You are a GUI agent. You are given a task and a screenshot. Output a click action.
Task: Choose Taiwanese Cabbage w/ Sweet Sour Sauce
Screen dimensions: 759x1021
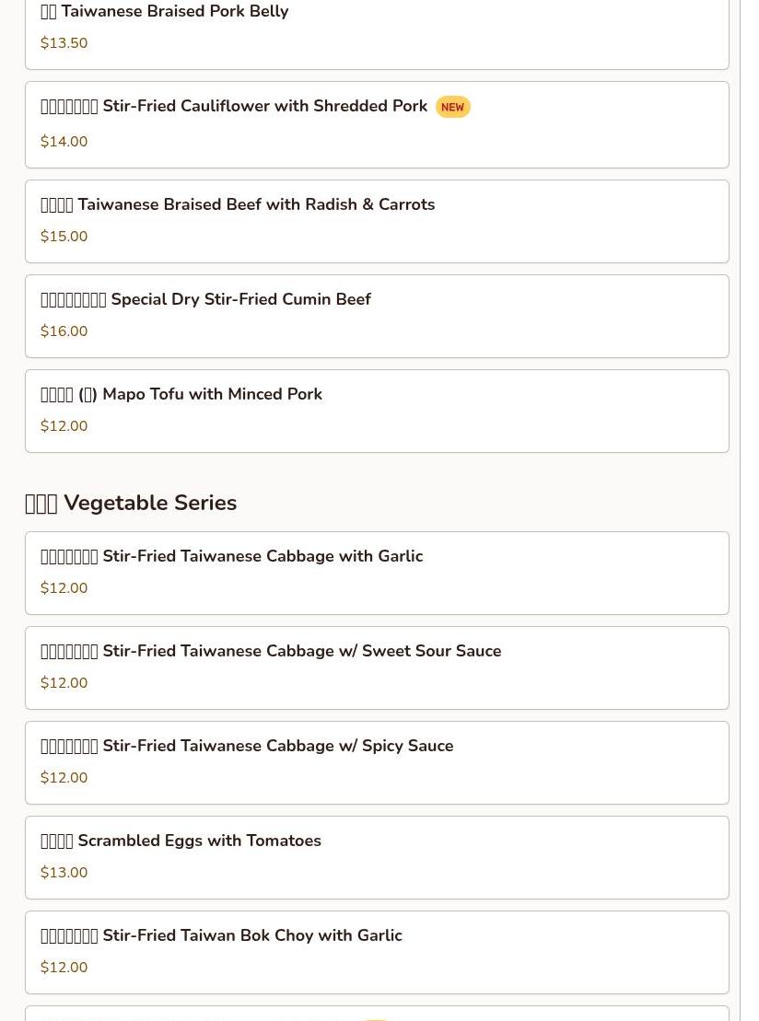(x=377, y=668)
